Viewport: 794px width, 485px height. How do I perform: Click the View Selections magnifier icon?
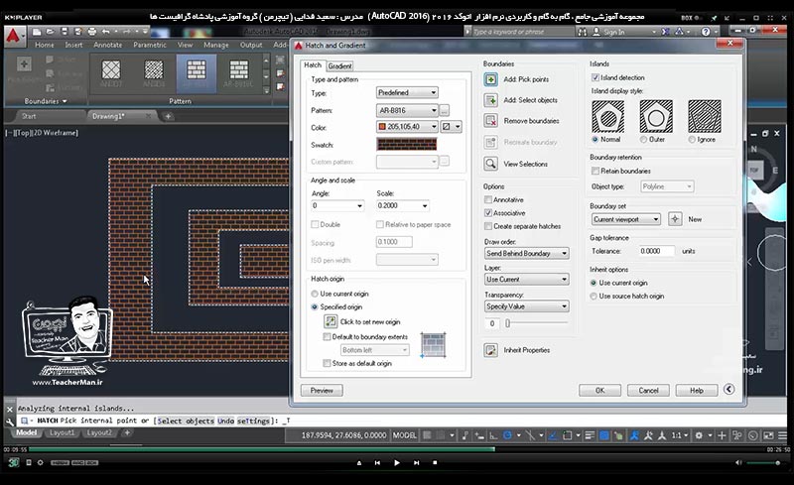(x=490, y=164)
